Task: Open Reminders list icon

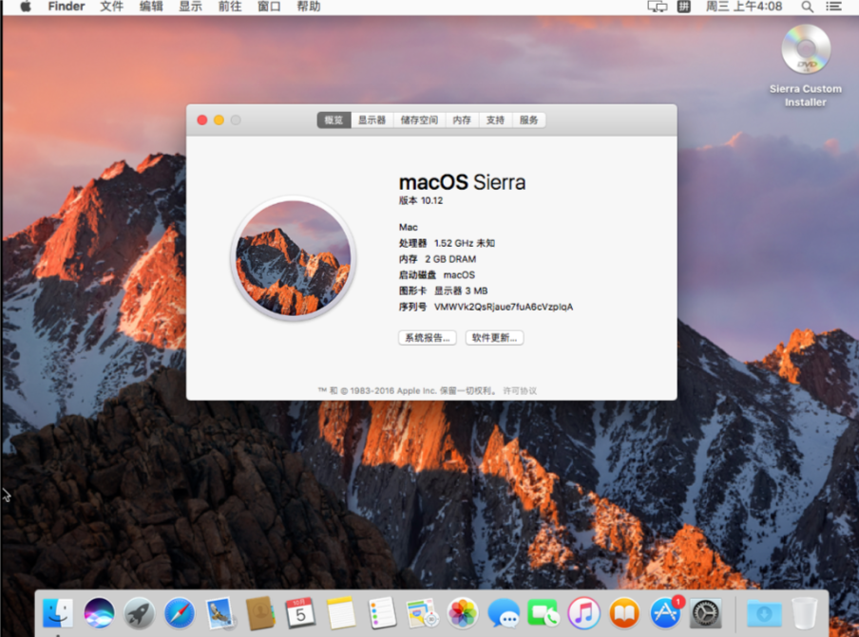Action: pyautogui.click(x=382, y=613)
